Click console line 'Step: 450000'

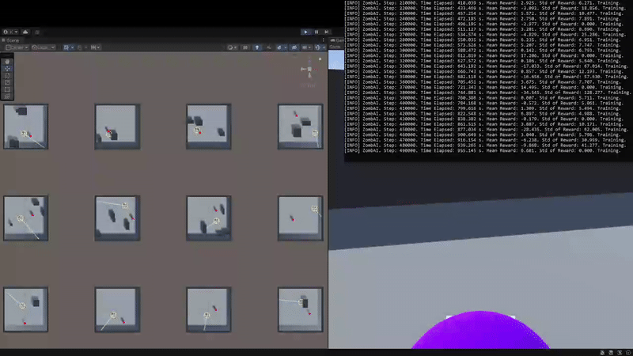(484, 130)
